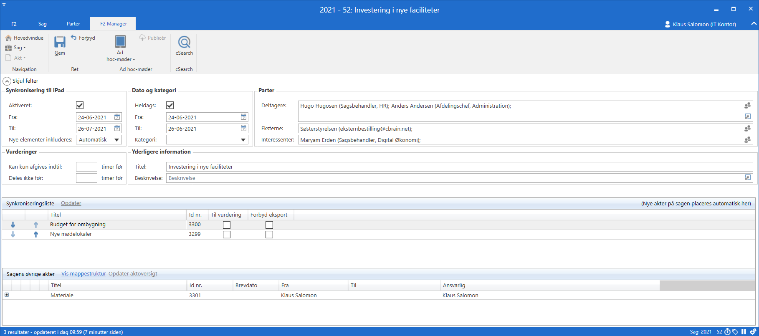Select Budget for ombygning row title

78,225
